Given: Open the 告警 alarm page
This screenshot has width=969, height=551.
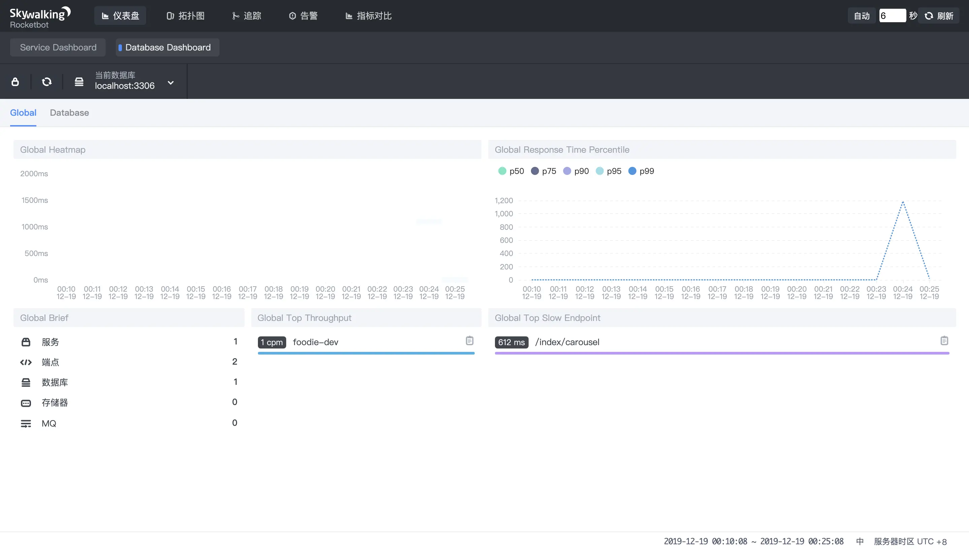Looking at the screenshot, I should [x=303, y=16].
